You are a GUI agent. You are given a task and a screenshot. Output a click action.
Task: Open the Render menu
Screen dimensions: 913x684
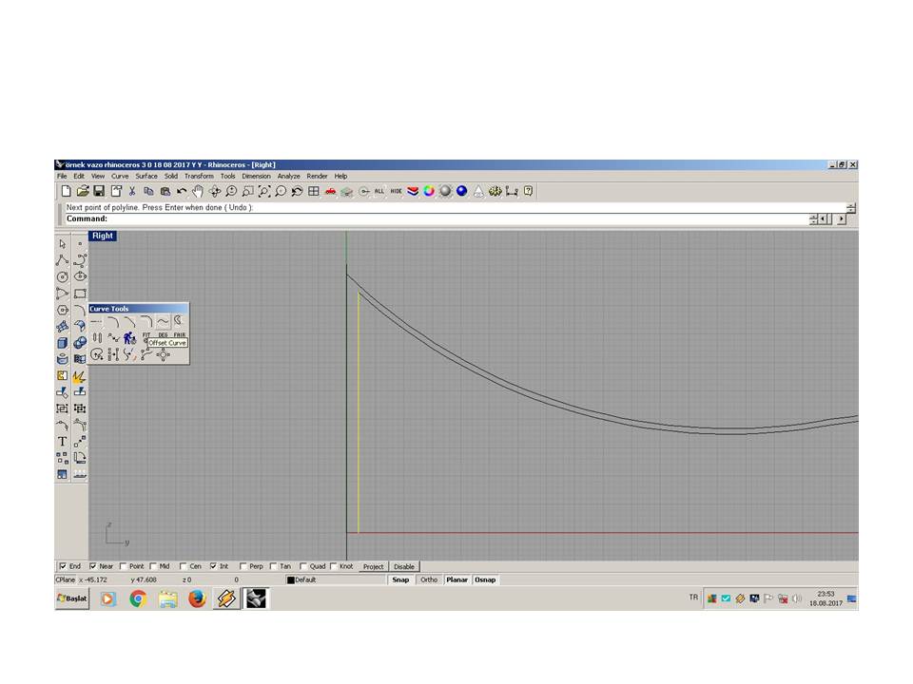point(318,176)
